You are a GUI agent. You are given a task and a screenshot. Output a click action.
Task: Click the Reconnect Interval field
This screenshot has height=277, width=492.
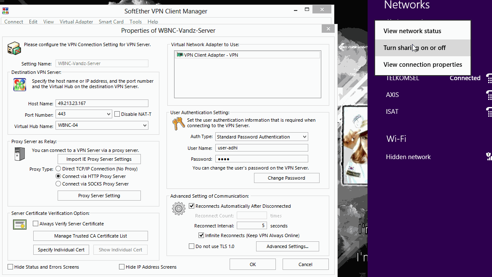251,226
